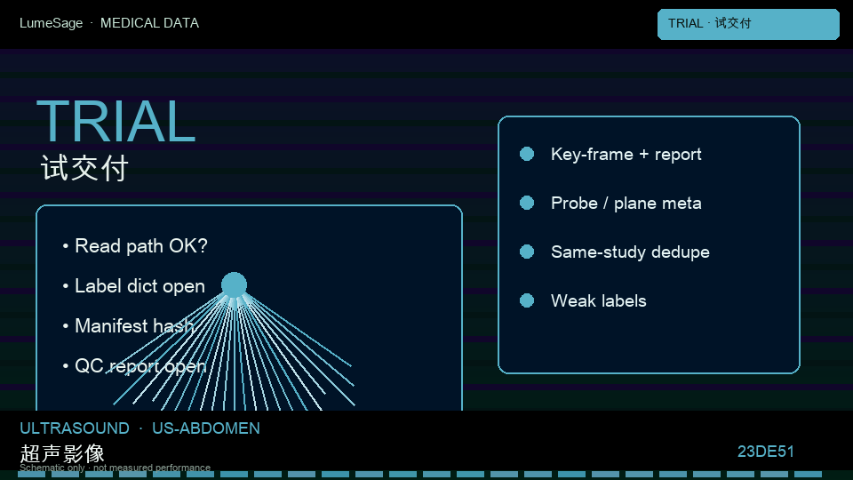Click the 23DE51 code
The height and width of the screenshot is (480, 853).
(765, 452)
